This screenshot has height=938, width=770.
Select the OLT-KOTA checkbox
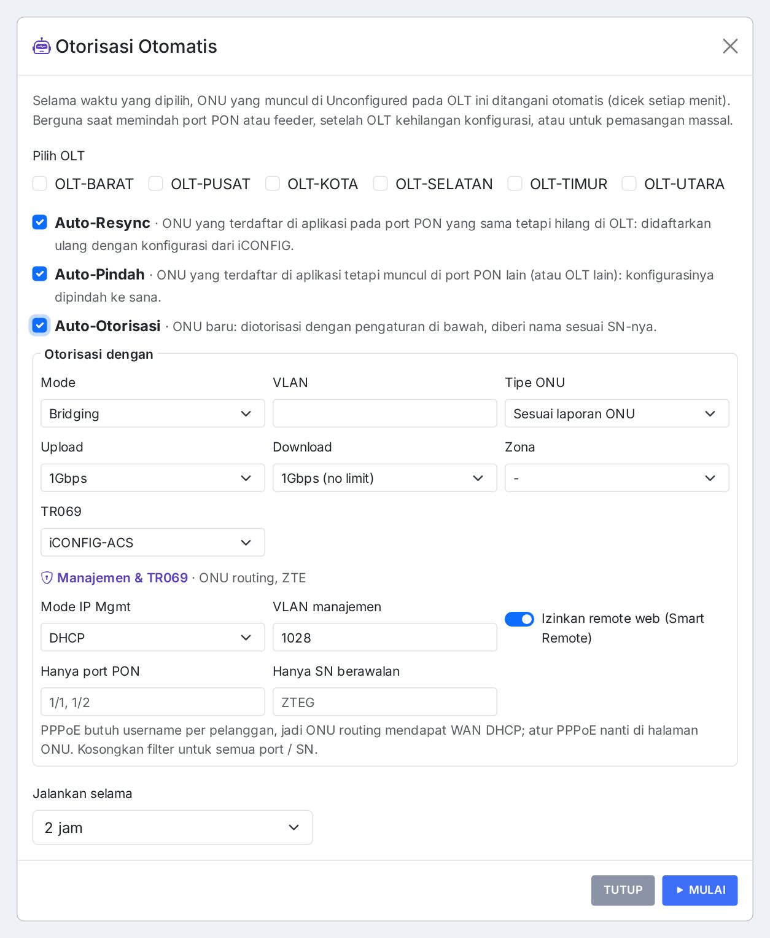pyautogui.click(x=273, y=184)
